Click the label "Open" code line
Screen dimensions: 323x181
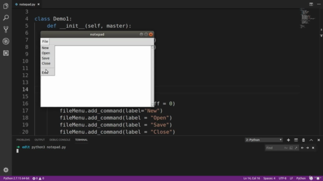pos(116,118)
